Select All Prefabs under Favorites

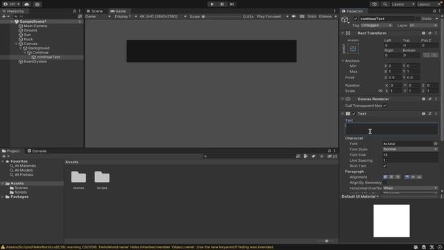coord(24,174)
